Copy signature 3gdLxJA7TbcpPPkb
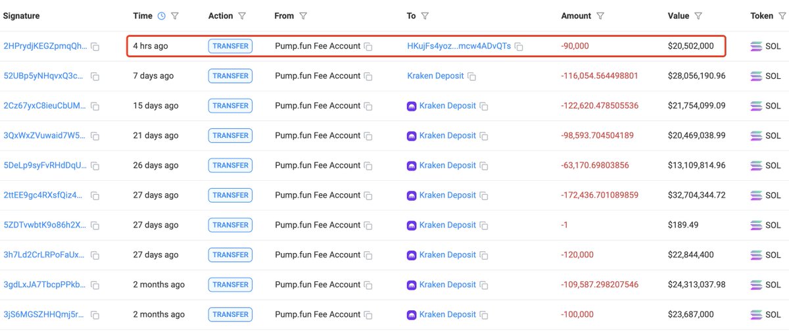The width and height of the screenshot is (789, 332). (95, 285)
